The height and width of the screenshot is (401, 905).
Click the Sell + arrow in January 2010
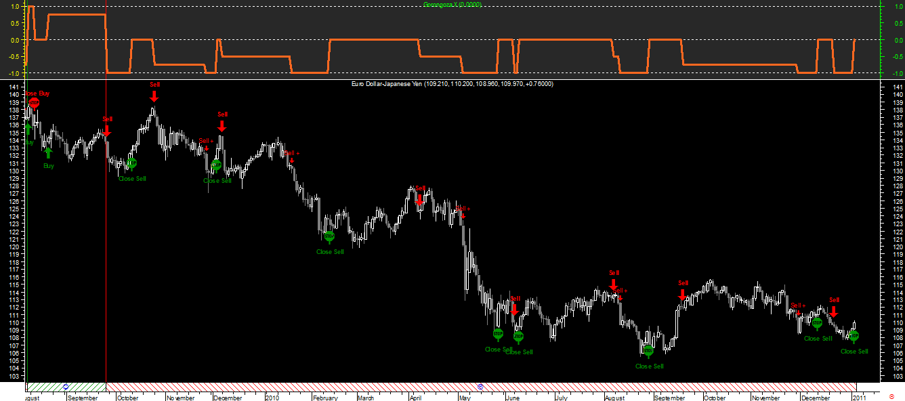pos(291,161)
